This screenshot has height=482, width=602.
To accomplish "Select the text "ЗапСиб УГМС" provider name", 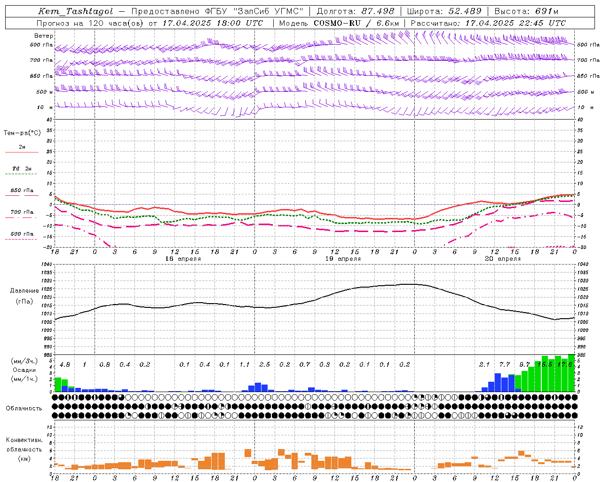I will (269, 11).
